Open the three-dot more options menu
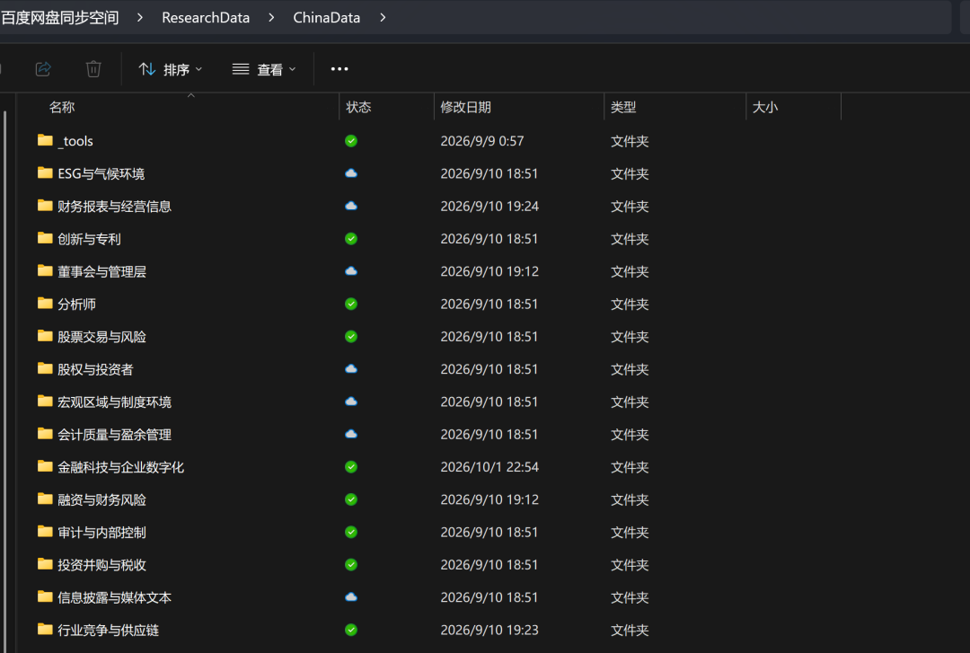The height and width of the screenshot is (653, 970). coord(339,68)
